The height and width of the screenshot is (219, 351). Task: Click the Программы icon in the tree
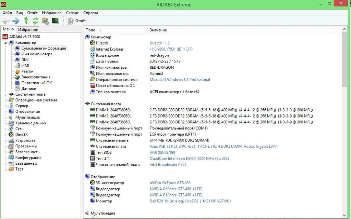tap(11, 146)
